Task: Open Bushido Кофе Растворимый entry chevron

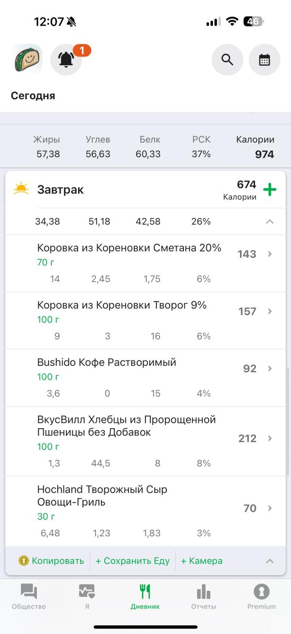Action: point(270,369)
